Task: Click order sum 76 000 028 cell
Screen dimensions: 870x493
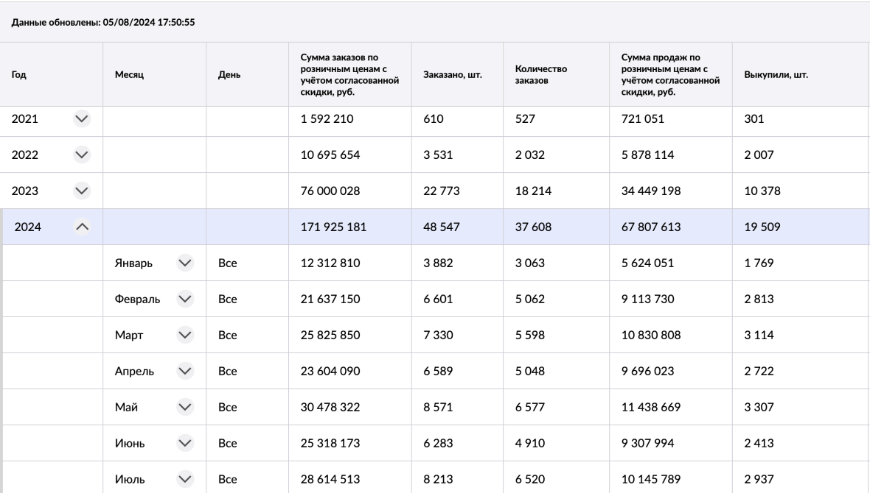Action: [x=350, y=191]
